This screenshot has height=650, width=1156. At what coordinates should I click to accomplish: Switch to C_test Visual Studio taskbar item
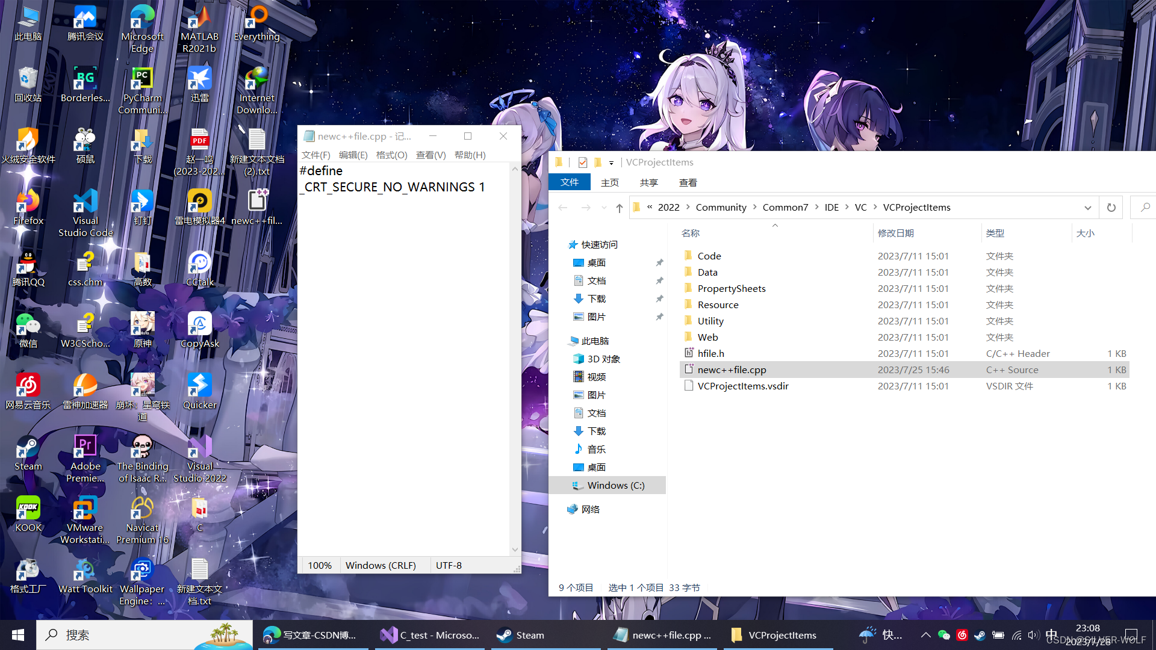tap(430, 635)
